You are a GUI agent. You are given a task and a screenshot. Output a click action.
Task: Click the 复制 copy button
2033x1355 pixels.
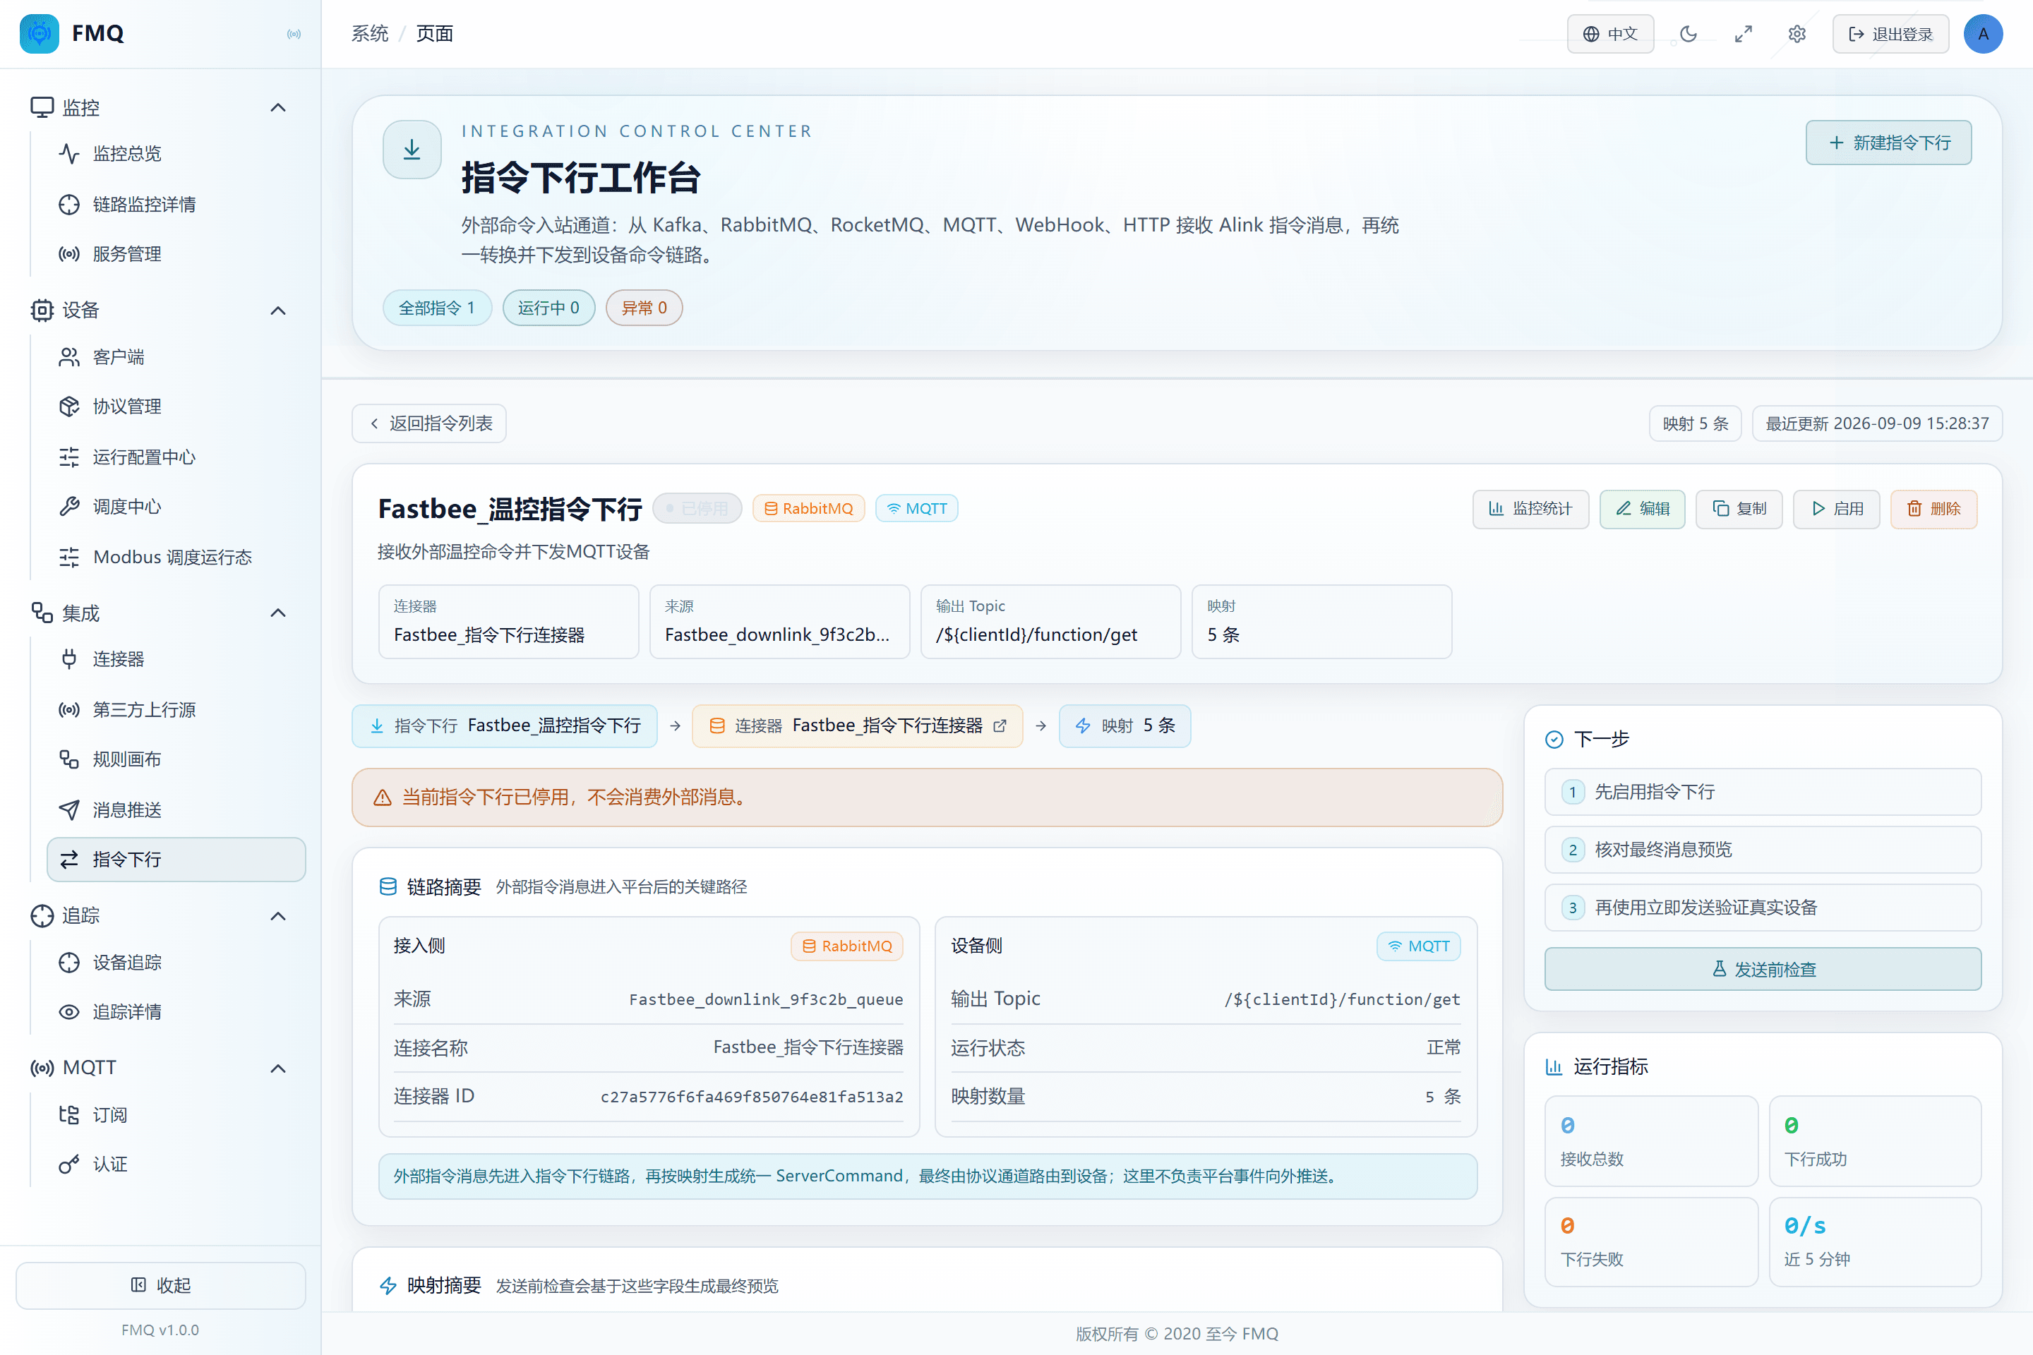pyautogui.click(x=1739, y=509)
